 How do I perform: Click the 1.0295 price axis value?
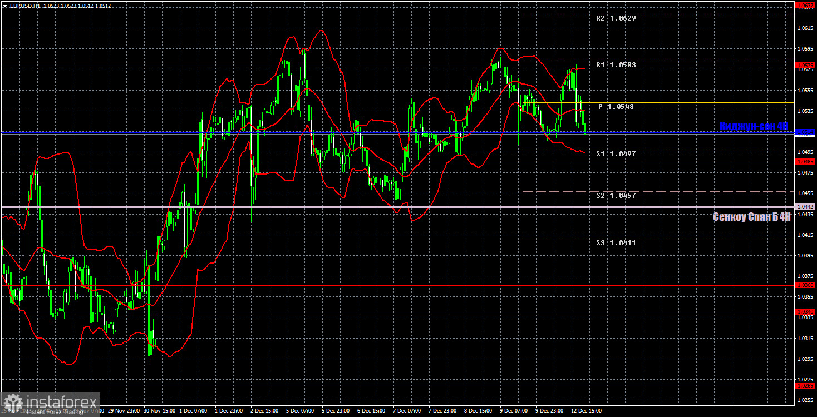pyautogui.click(x=805, y=359)
